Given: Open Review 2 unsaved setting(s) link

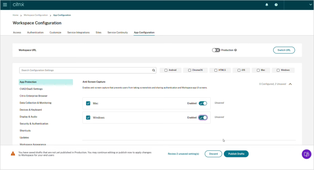Looking at the screenshot, I should tap(183, 154).
